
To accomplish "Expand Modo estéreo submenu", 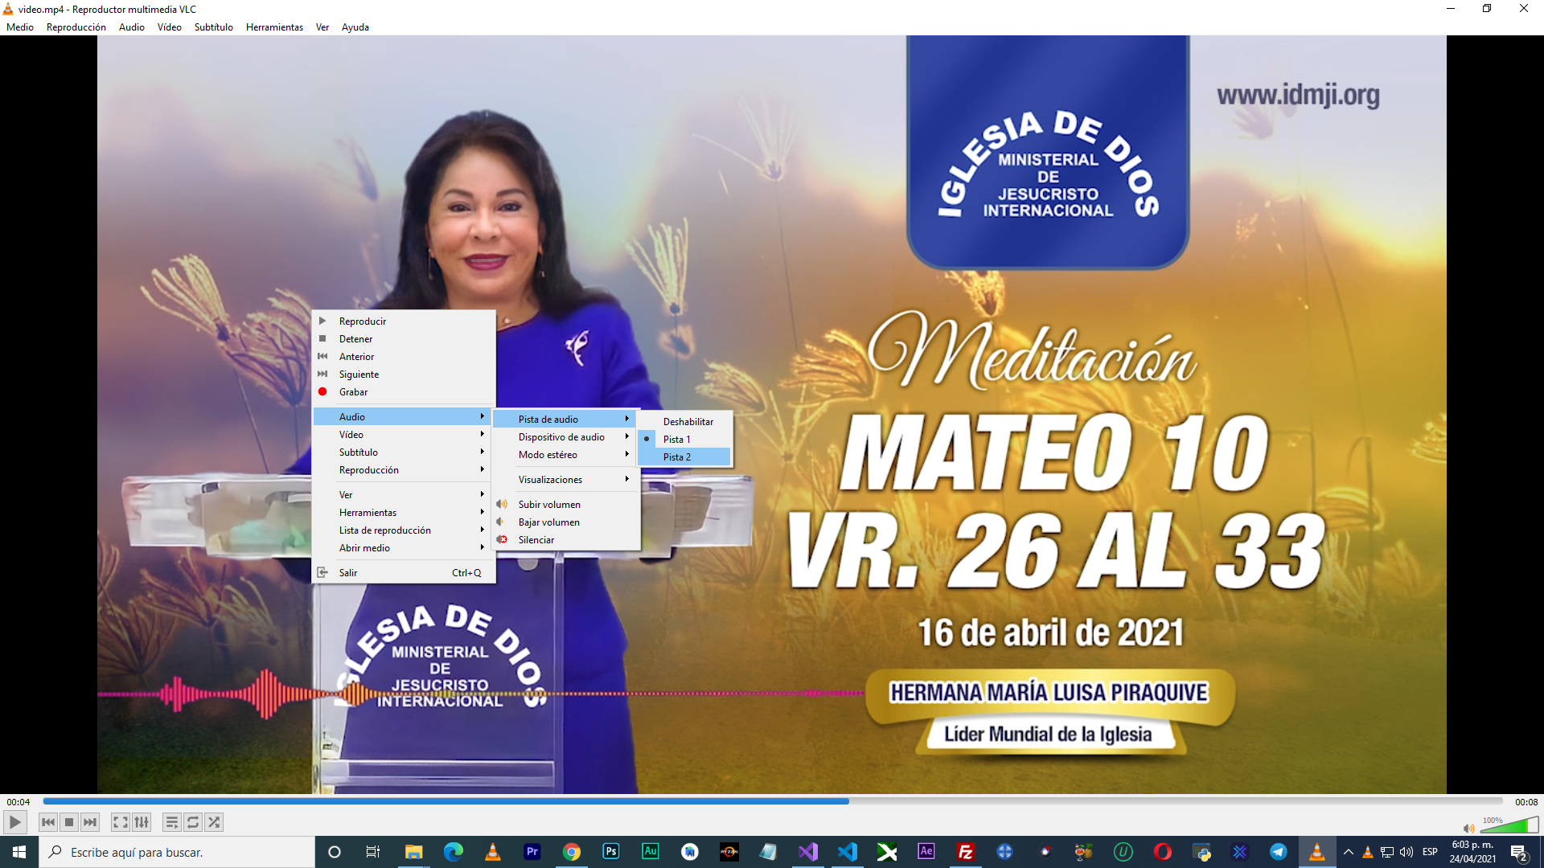I will tap(548, 455).
